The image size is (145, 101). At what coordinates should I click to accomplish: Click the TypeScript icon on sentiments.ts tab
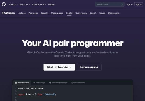[16, 83]
